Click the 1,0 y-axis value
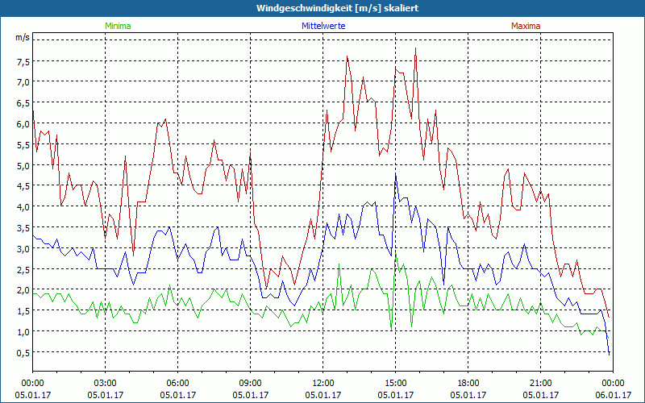The width and height of the screenshot is (645, 403). (x=23, y=332)
